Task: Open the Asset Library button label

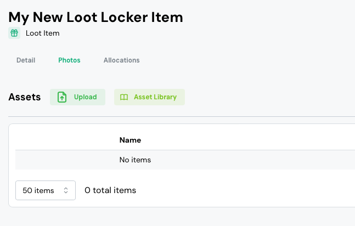Action: (155, 97)
